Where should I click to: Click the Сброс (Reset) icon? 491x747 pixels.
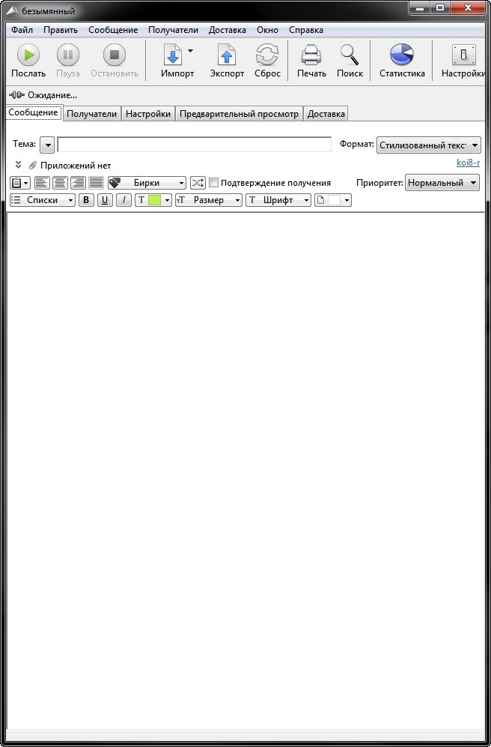point(267,55)
